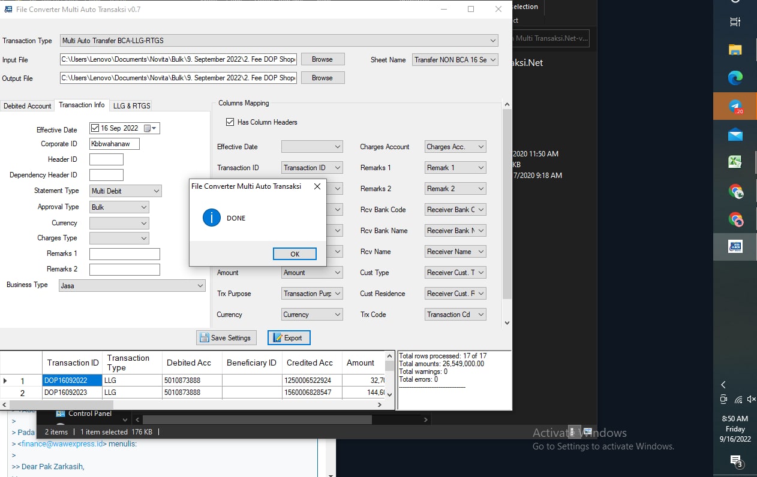Open the Effective Date mapping dropdown
Image resolution: width=757 pixels, height=477 pixels.
point(312,147)
